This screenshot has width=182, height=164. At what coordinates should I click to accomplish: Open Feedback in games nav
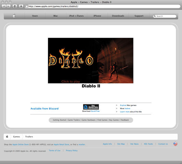(125, 120)
